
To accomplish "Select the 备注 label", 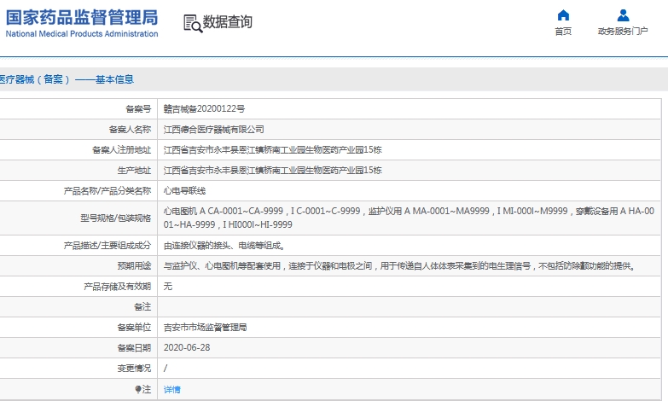I will tap(142, 307).
